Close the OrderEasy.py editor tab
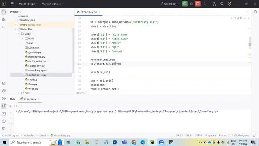Viewport: 259px width, 146px height. [100, 12]
